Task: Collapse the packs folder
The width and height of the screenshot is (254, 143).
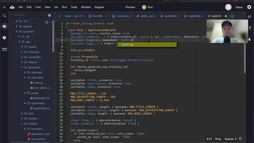Action: click(25, 93)
